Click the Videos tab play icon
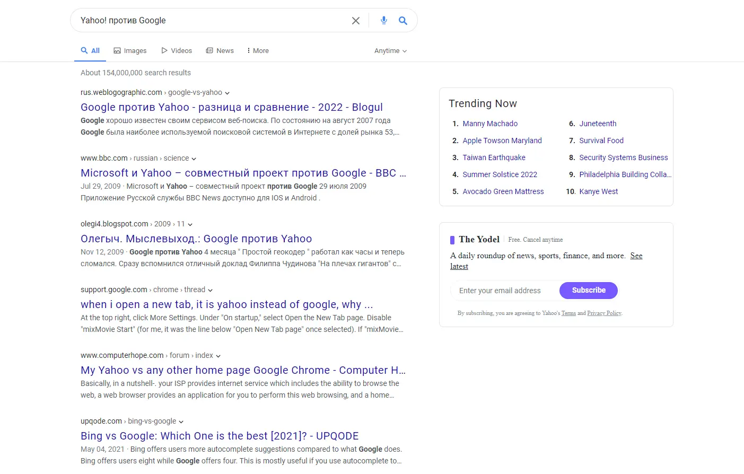This screenshot has height=474, width=744. [x=164, y=51]
